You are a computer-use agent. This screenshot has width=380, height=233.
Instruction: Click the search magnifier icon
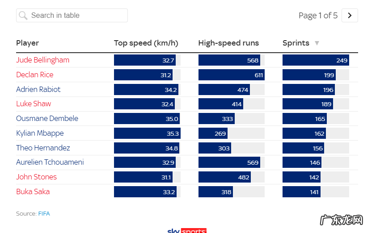click(x=23, y=16)
